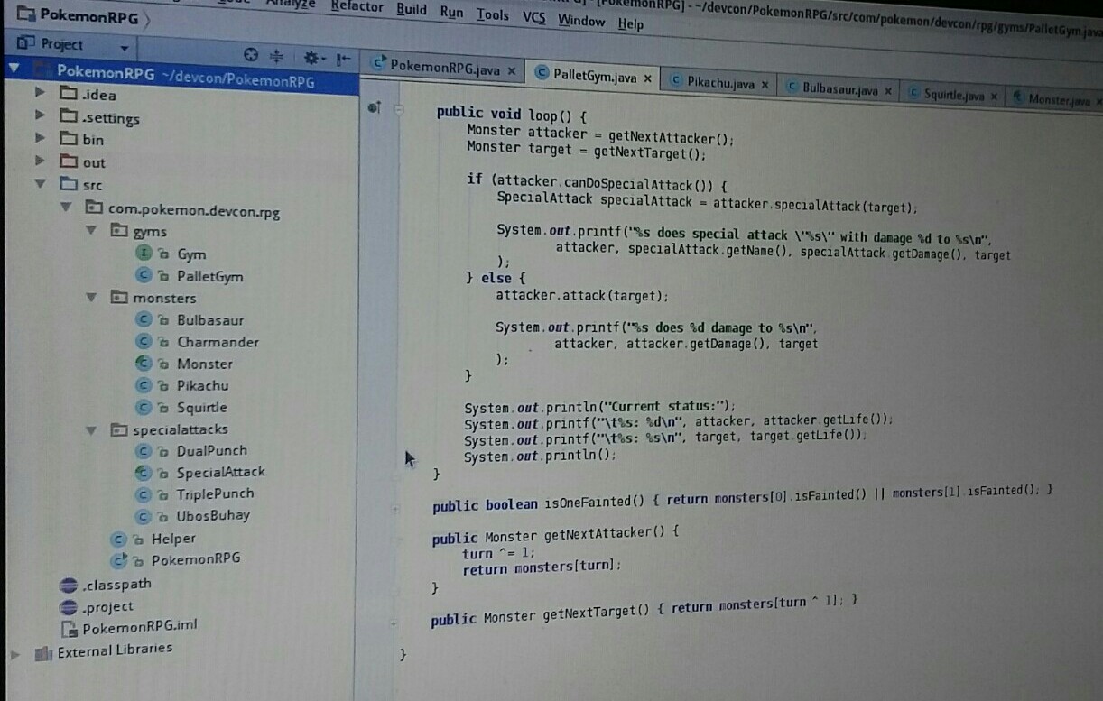Open the VCS menu

534,18
